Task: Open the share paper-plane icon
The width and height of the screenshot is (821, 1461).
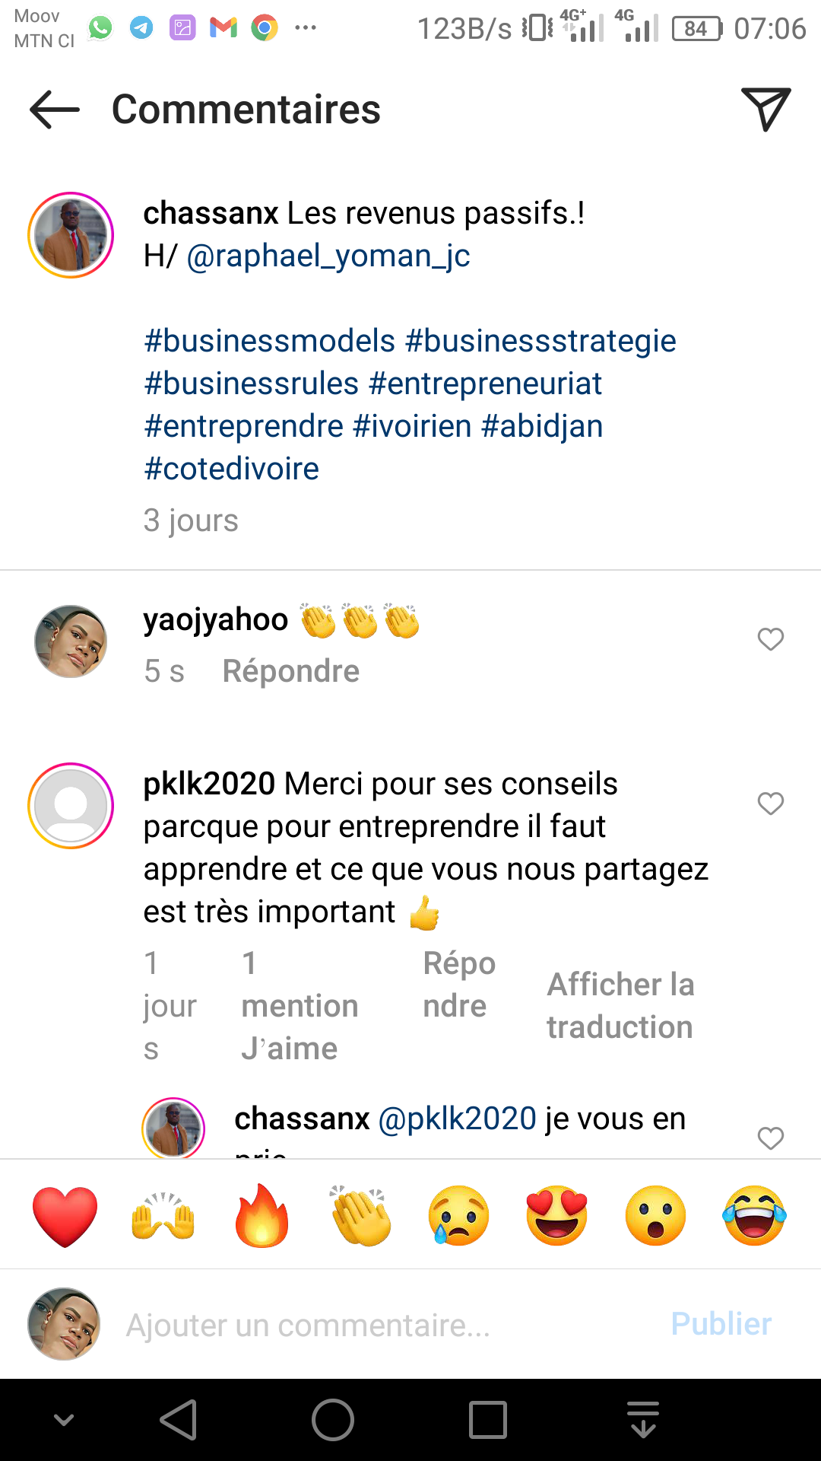Action: (766, 110)
